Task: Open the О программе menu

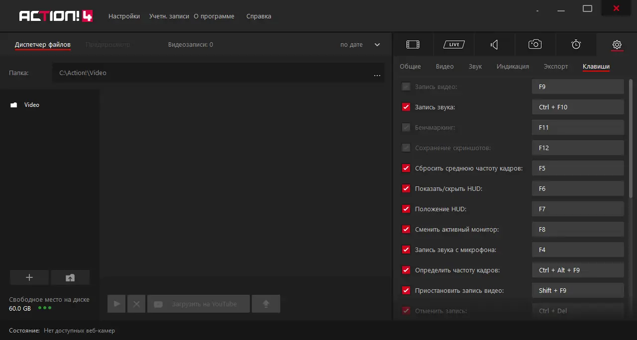Action: 214,16
